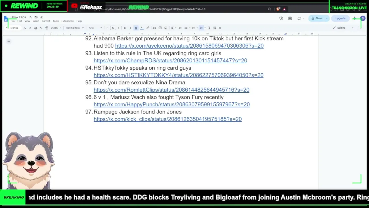Insert an image from the toolbar
This screenshot has height=208, width=369.
click(x=165, y=28)
